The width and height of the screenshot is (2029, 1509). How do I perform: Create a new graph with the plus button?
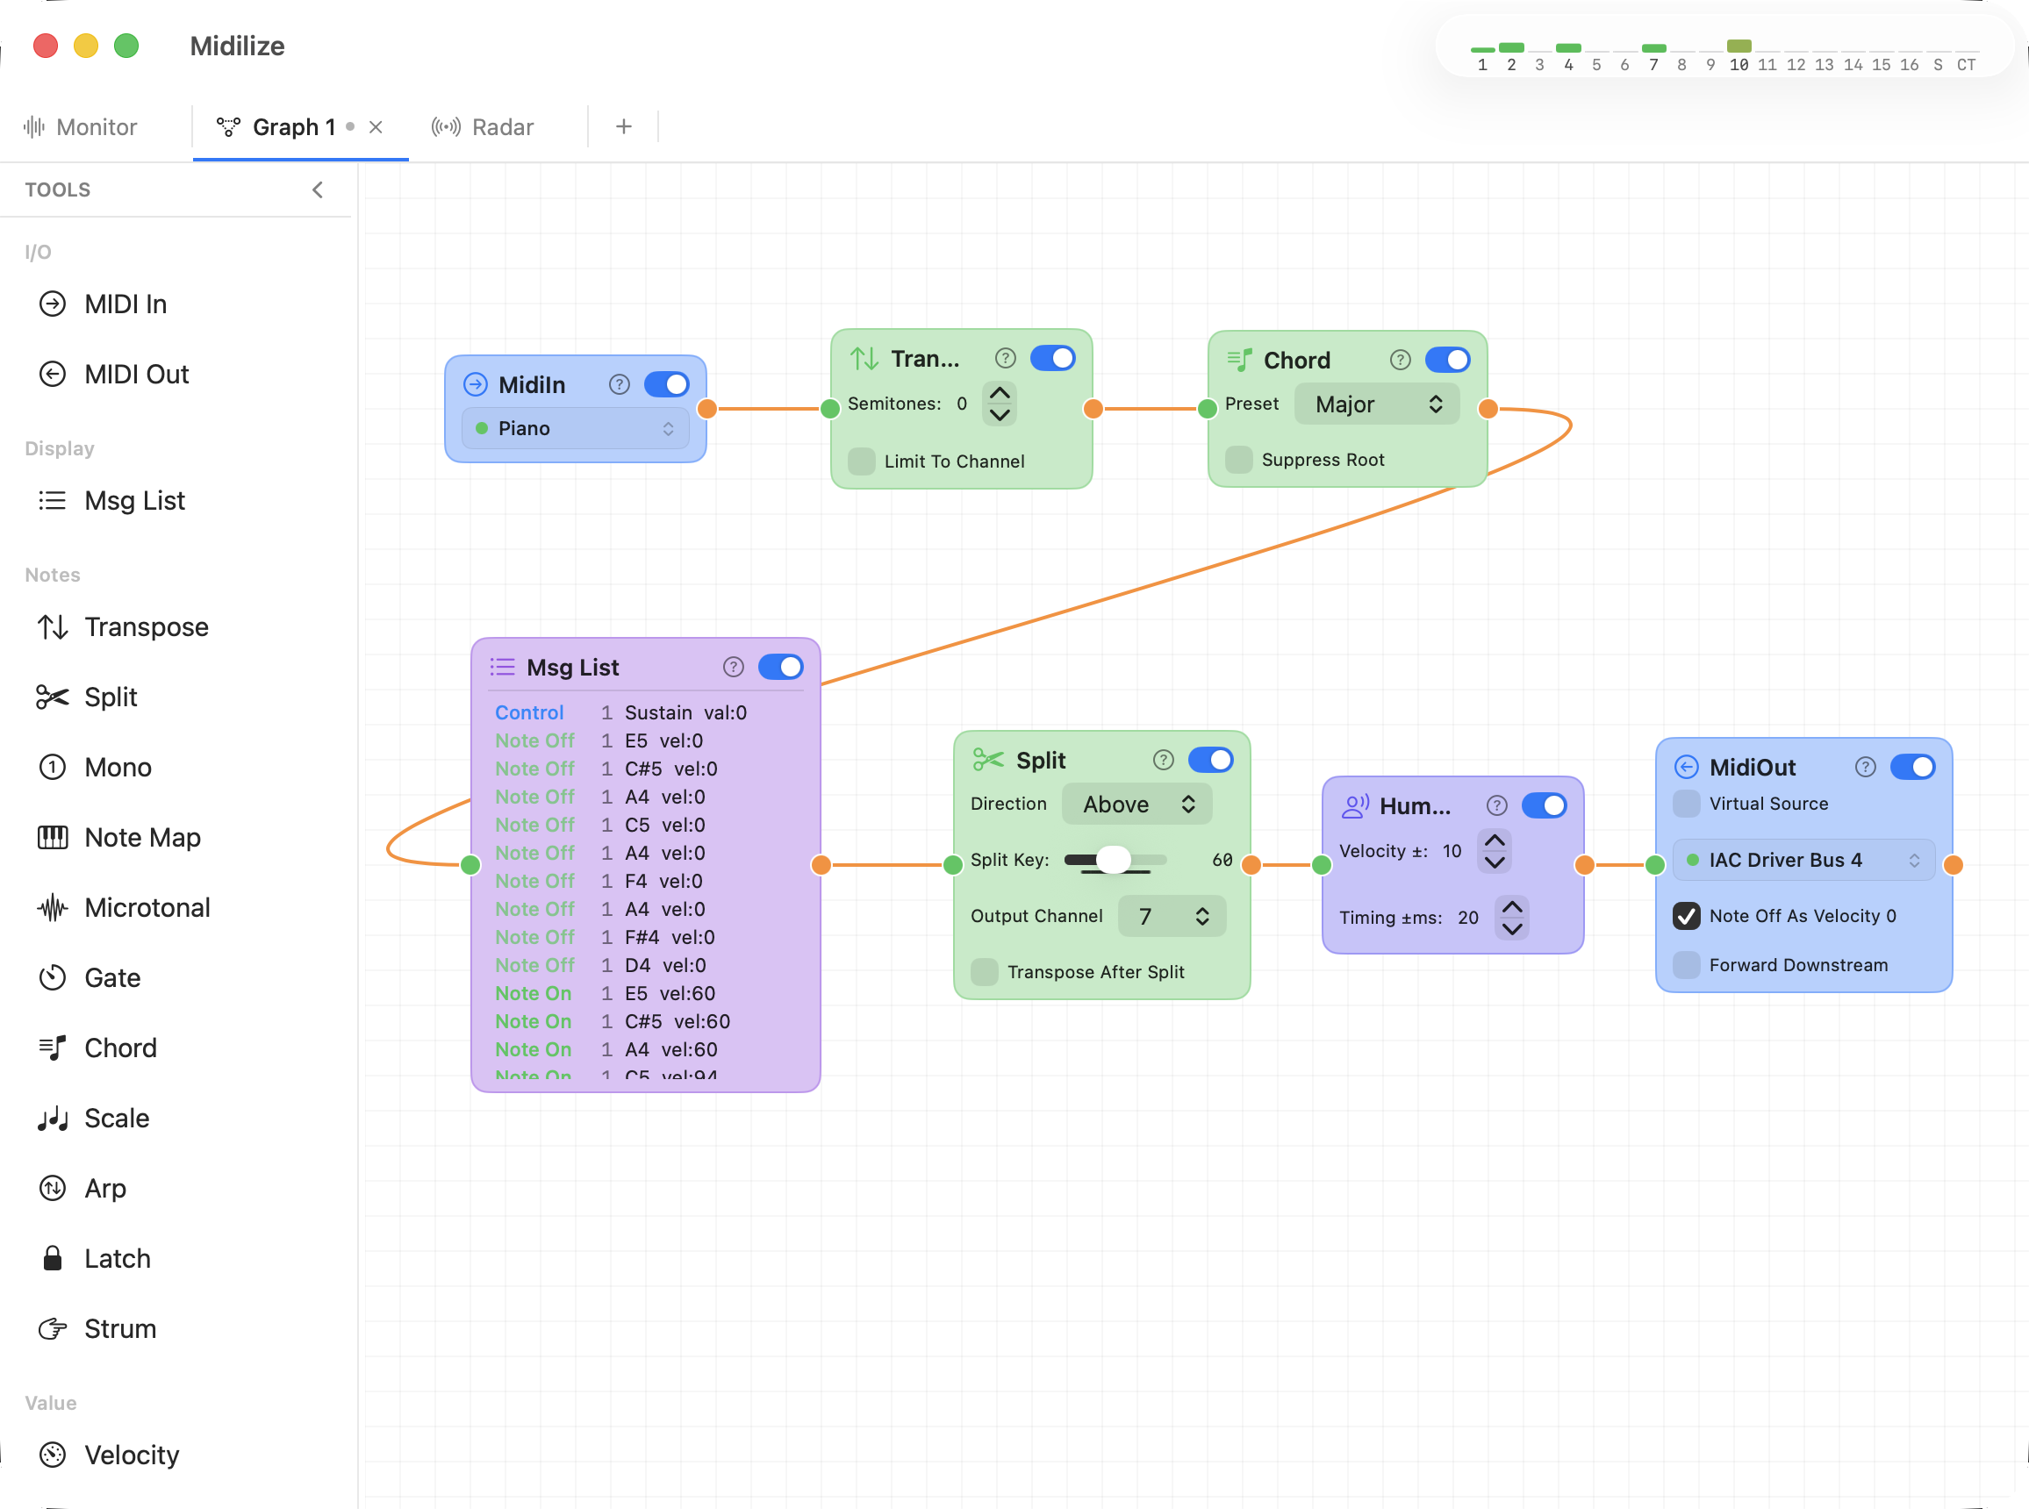click(x=624, y=126)
